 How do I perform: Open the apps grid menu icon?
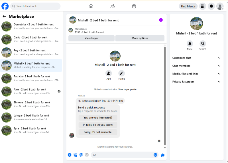click(203, 6)
